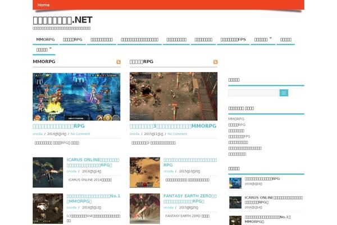Open the featured title with a 3 ending in MMORPG

click(x=173, y=126)
